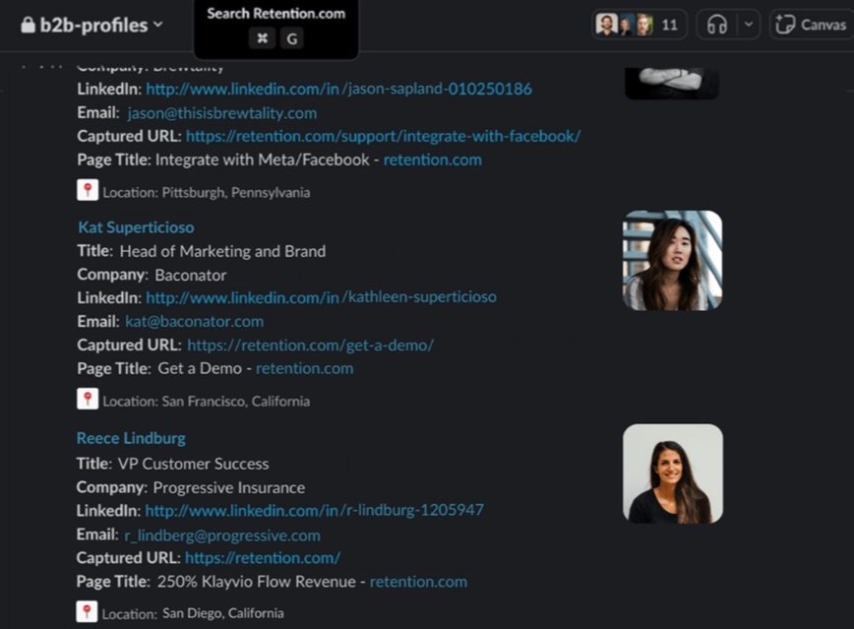Screen dimensions: 854x629
Task: Click retention.com link after Klayvio Flow Revenue
Action: point(418,582)
